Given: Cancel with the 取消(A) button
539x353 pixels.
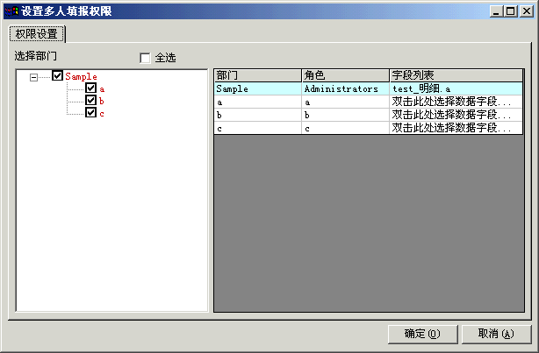Looking at the screenshot, I should coord(496,334).
